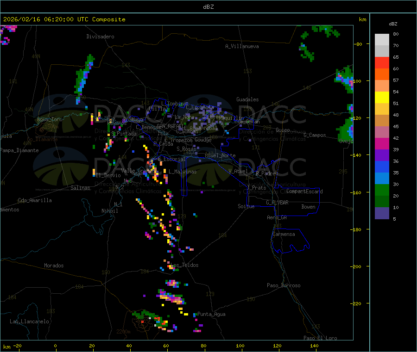Click the 'dBZ' title at the top

click(x=208, y=7)
